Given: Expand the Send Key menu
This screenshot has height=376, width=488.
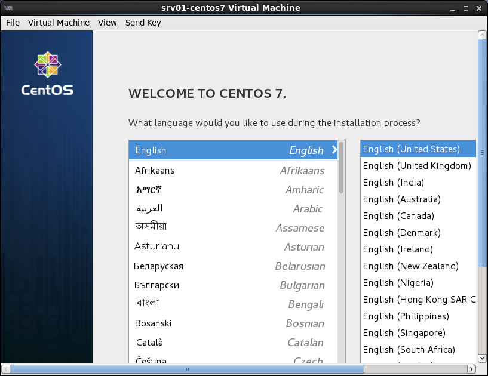Looking at the screenshot, I should point(143,23).
